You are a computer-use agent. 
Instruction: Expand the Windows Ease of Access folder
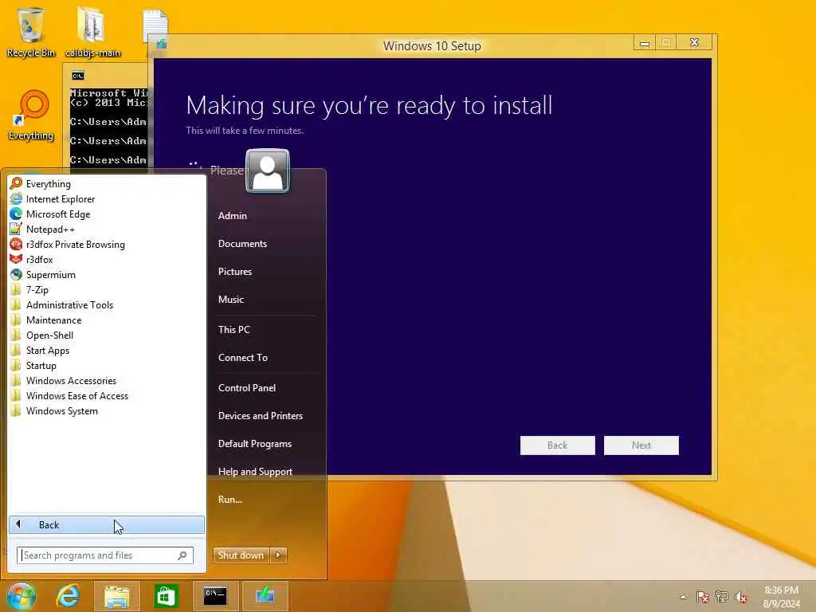[107, 395]
